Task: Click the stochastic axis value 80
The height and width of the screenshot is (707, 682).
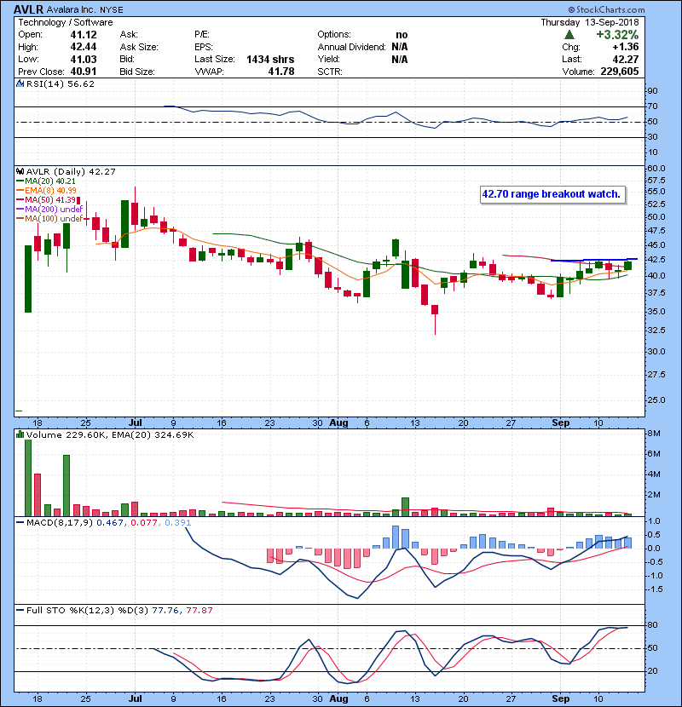Action: coord(652,625)
